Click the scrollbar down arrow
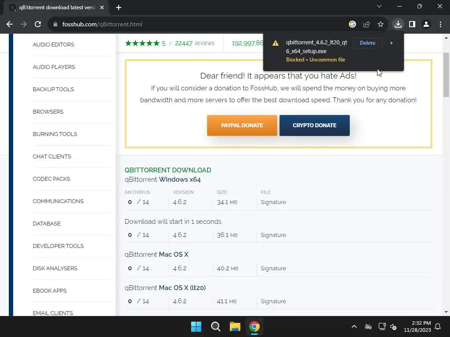The width and height of the screenshot is (450, 337). click(x=446, y=312)
